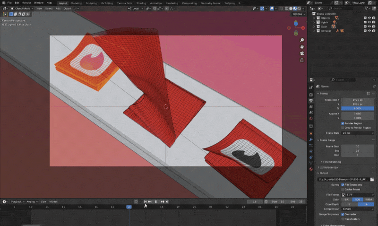Select the RGBA color button
This screenshot has height=226, width=378.
click(x=369, y=200)
